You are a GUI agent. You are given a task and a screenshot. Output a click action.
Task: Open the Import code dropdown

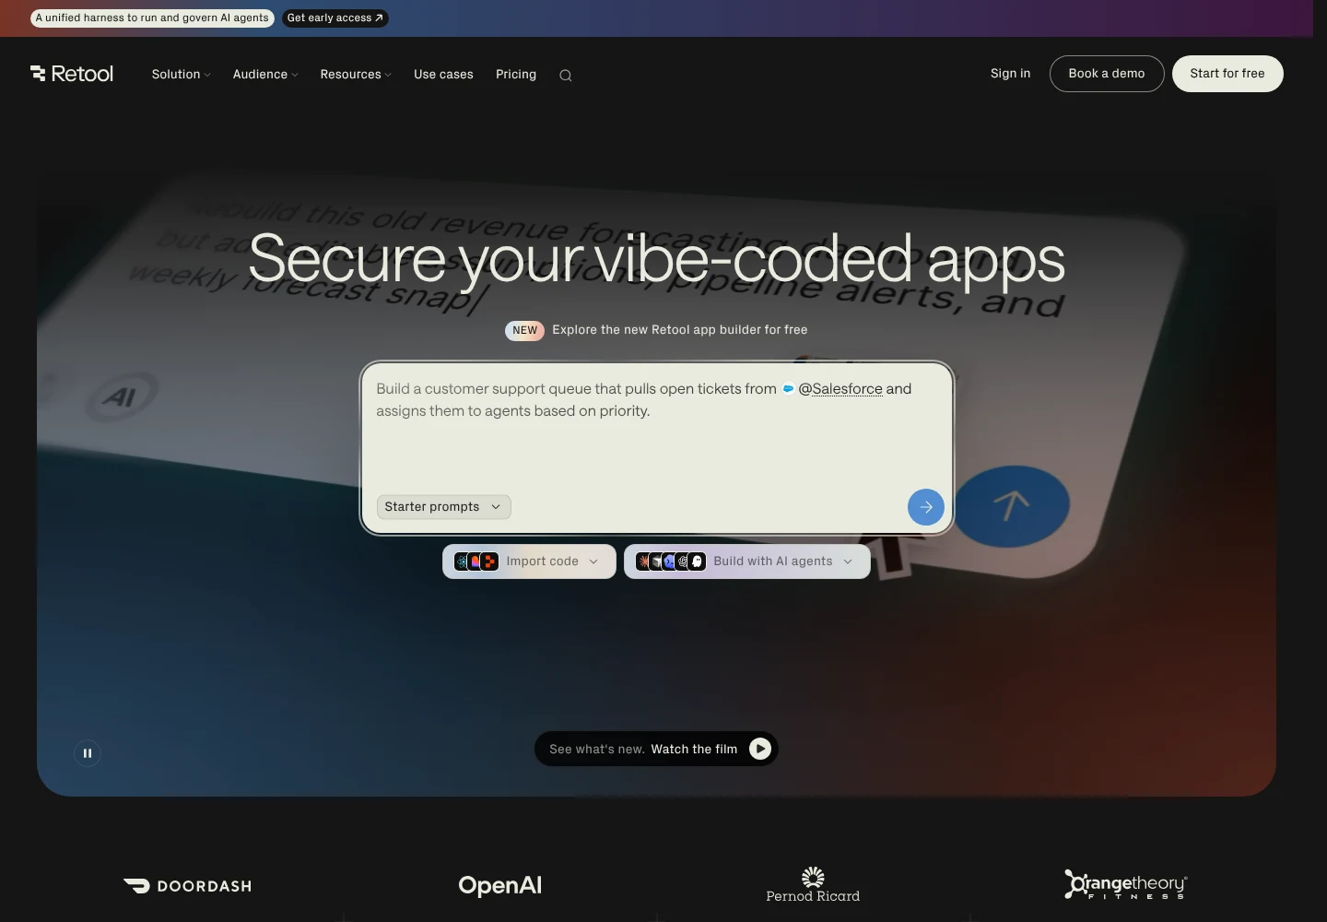pos(529,561)
